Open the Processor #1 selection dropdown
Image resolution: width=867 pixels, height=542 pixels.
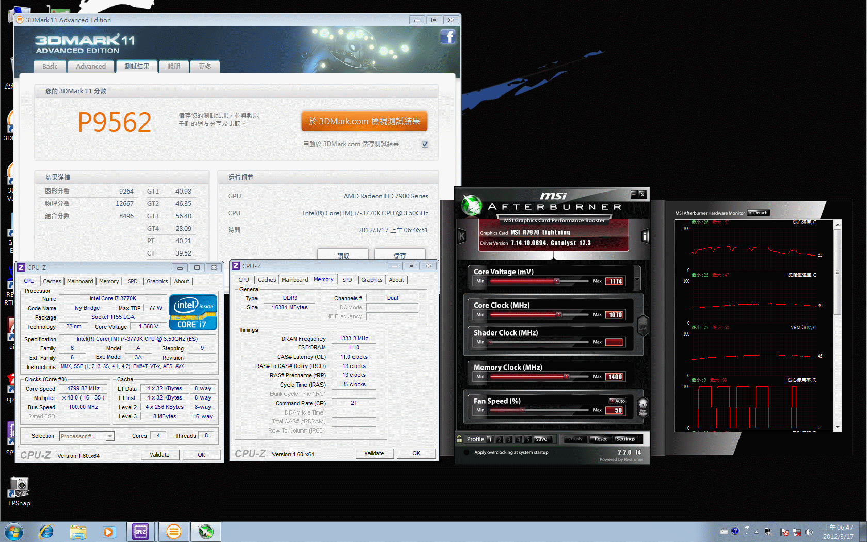pos(109,436)
